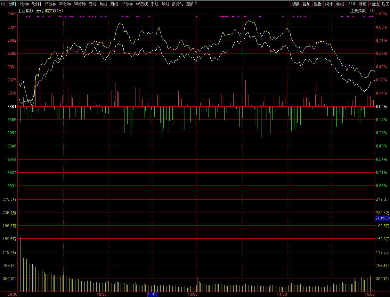390x297 pixels.
Task: Enable 叠加 overlay comparison
Action: (306, 4)
